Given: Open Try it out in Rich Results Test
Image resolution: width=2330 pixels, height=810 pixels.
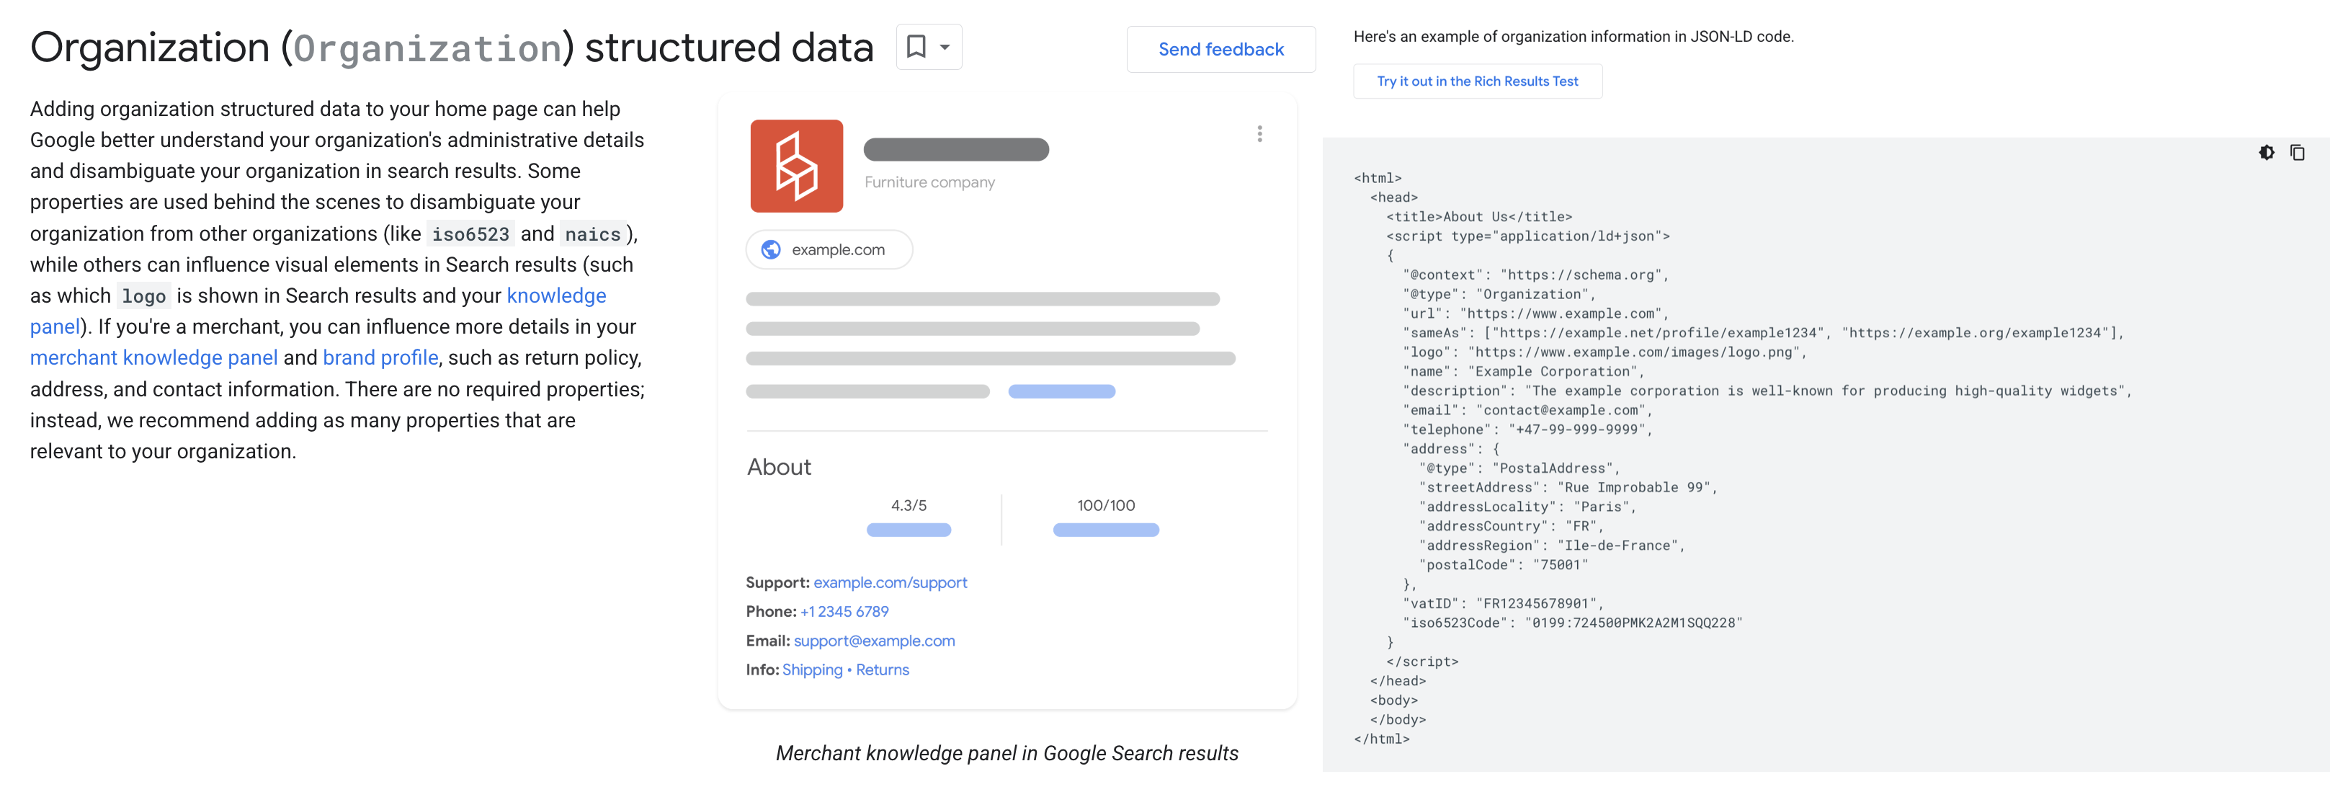Looking at the screenshot, I should pos(1477,81).
